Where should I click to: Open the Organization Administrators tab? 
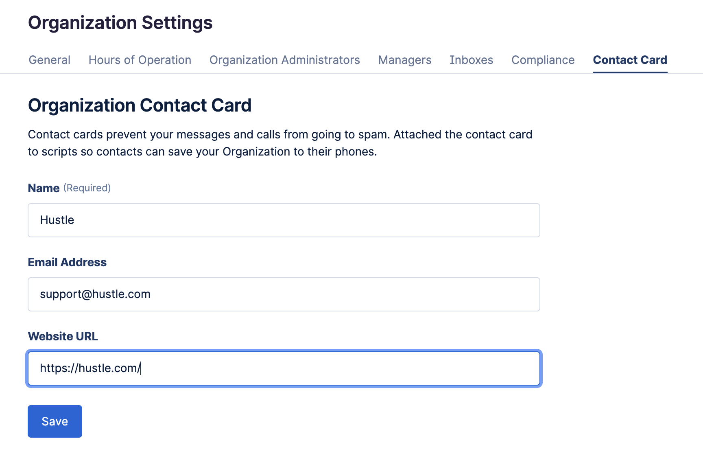tap(284, 60)
